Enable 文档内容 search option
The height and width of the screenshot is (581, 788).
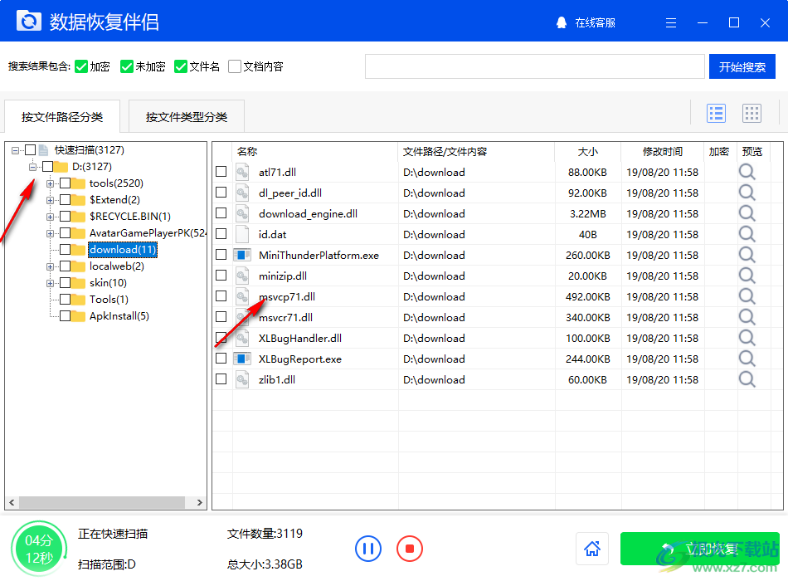click(235, 66)
